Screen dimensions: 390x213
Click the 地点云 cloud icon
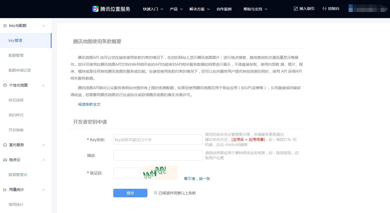click(x=5, y=160)
